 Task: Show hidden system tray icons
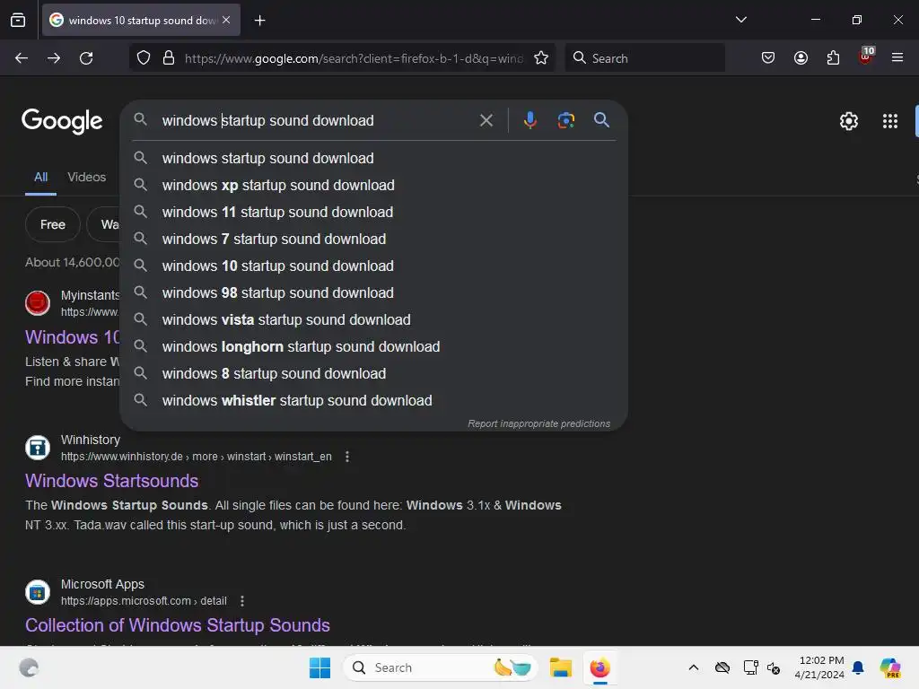click(694, 667)
